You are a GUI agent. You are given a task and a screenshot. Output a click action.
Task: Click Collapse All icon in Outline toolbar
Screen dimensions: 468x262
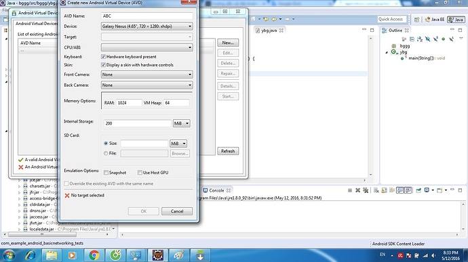412,39
